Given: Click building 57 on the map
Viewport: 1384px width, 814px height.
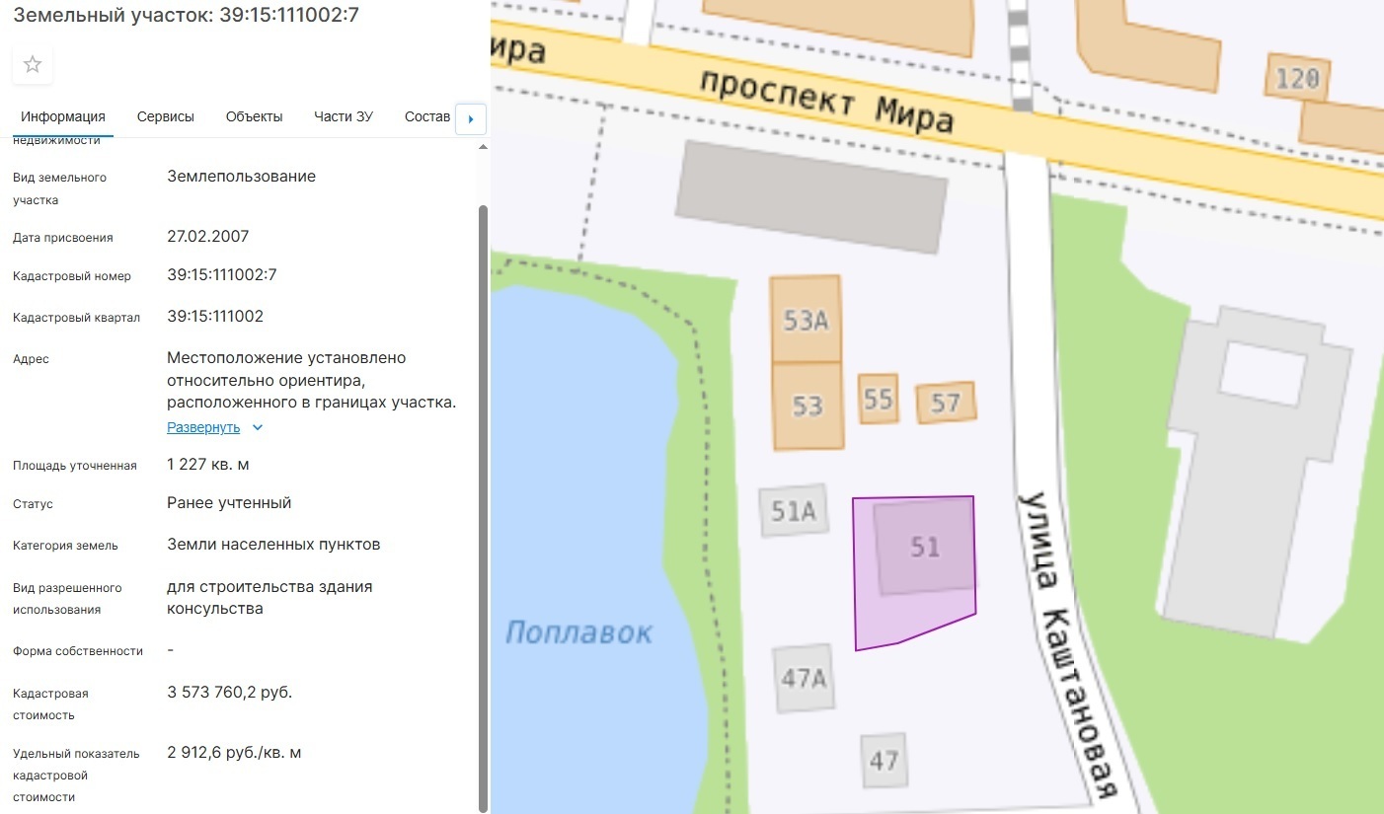Looking at the screenshot, I should click(x=945, y=403).
